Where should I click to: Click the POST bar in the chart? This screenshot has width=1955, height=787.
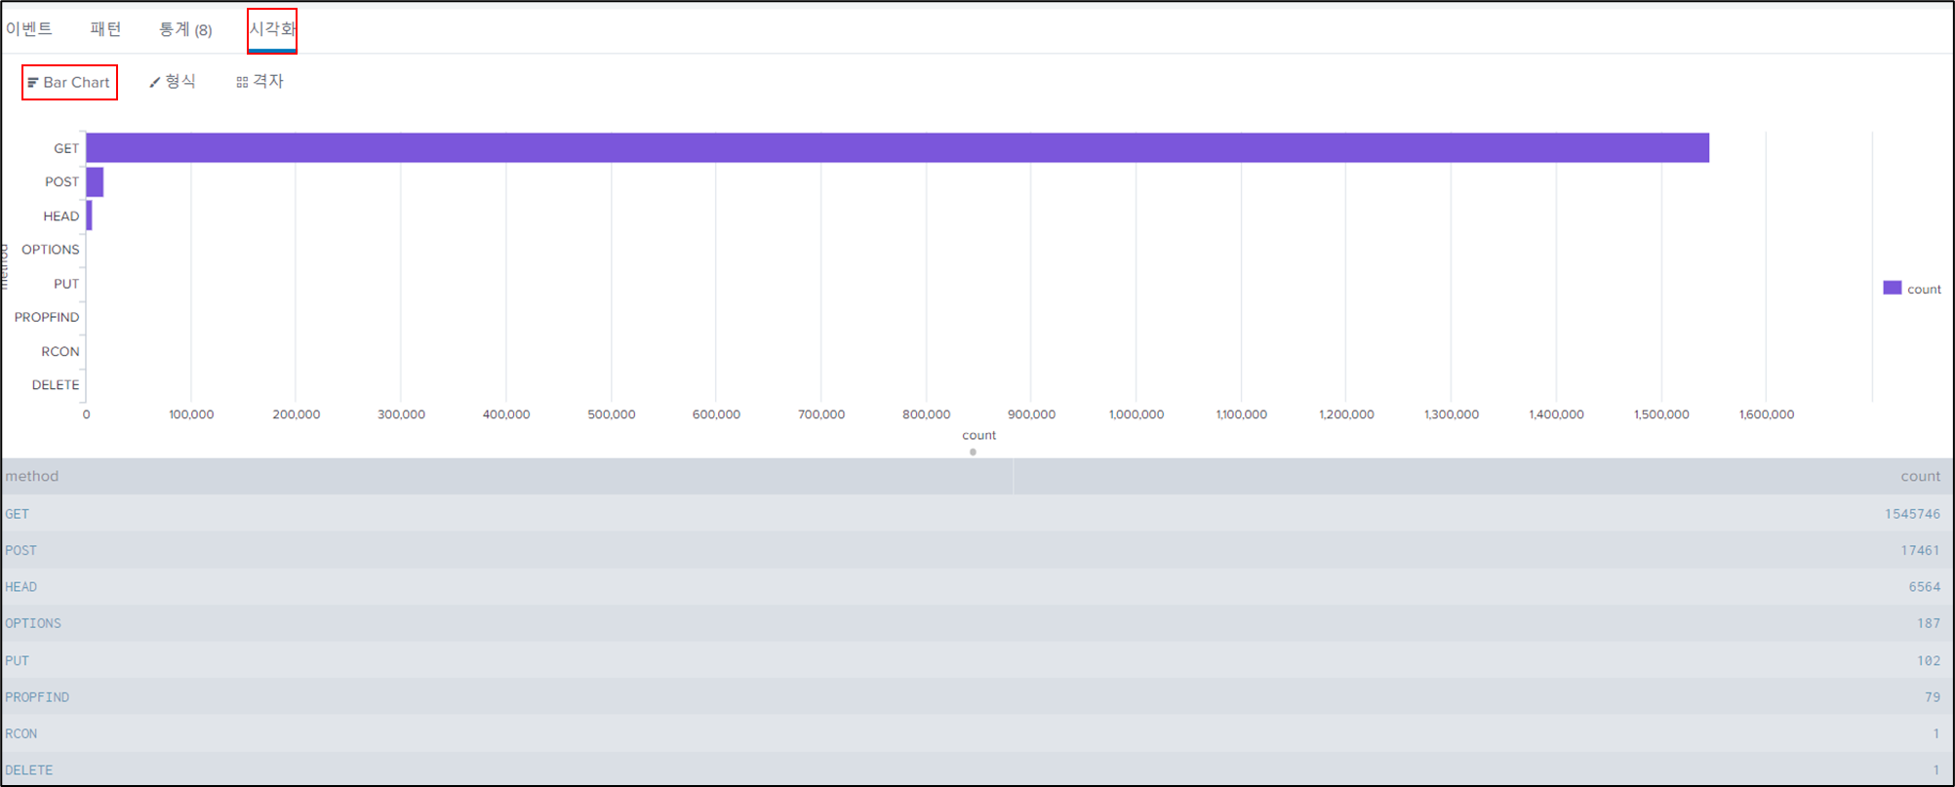click(x=95, y=182)
